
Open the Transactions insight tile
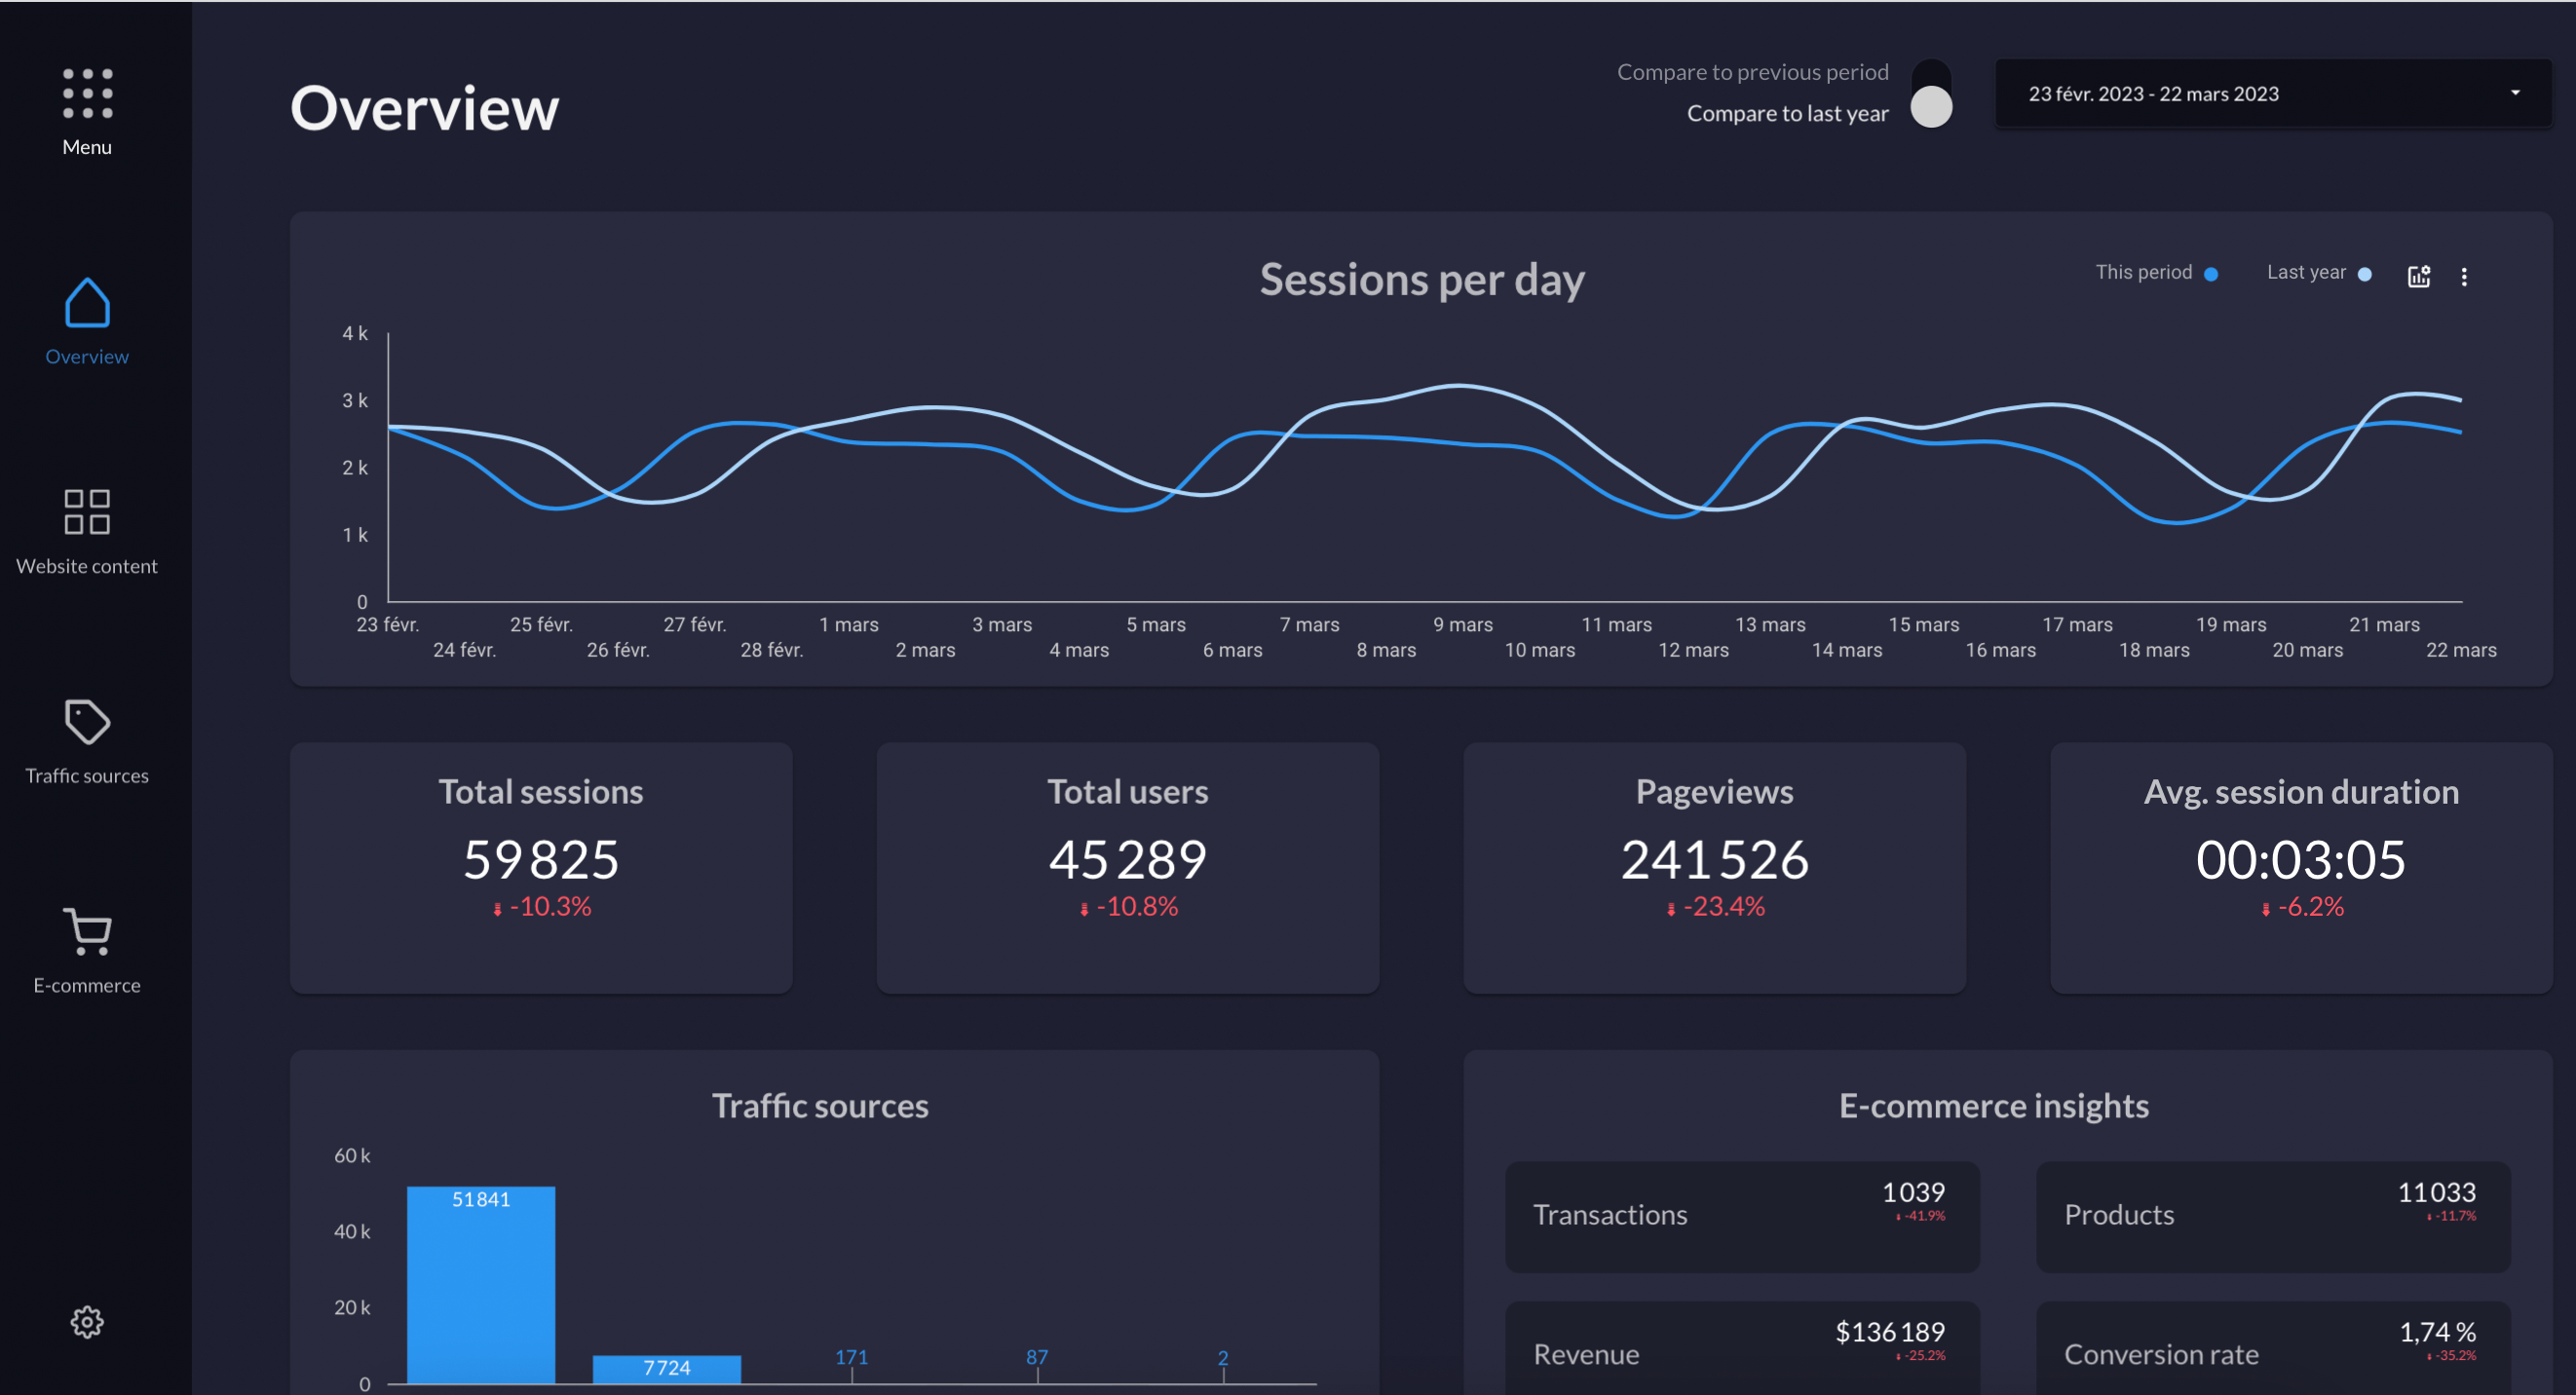(1741, 1215)
